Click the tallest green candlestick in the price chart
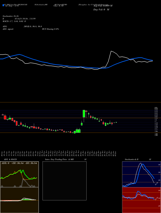The height and width of the screenshot is (213, 161). [x=84, y=114]
